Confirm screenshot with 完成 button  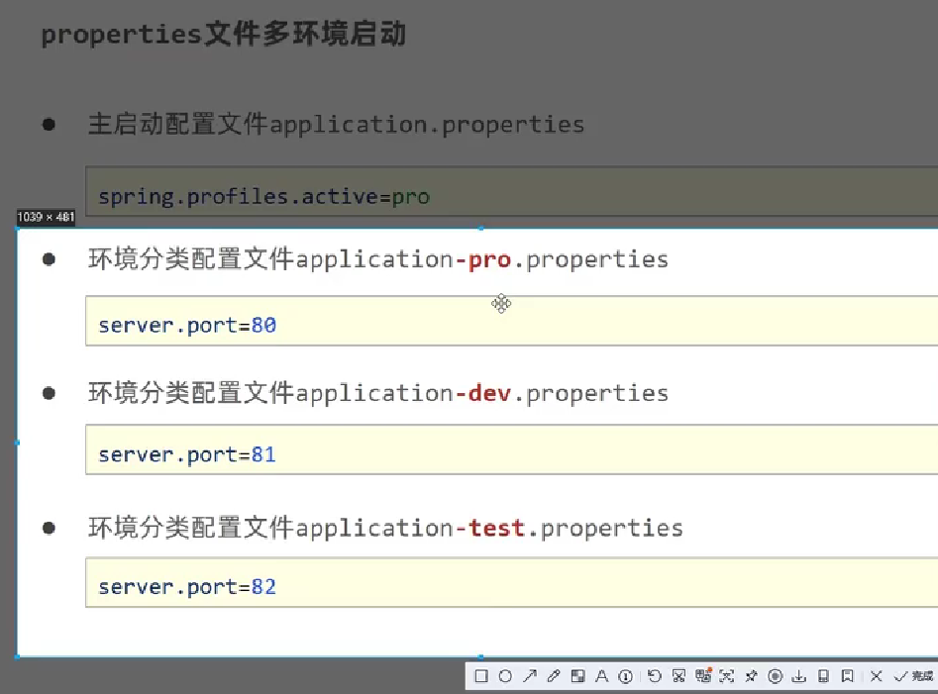tap(913, 676)
